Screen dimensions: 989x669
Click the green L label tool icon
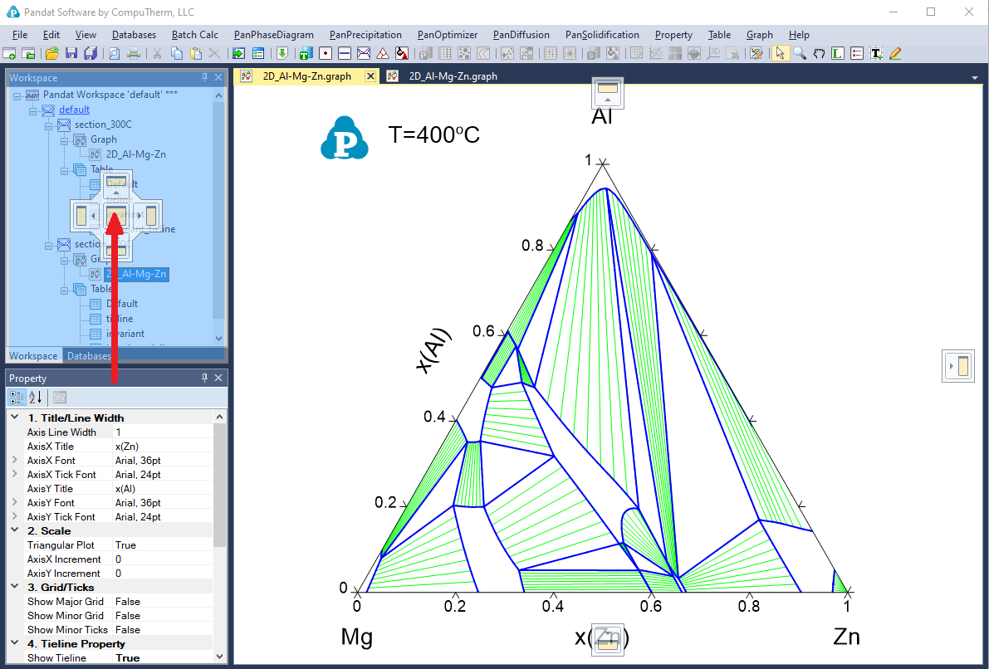pyautogui.click(x=838, y=53)
